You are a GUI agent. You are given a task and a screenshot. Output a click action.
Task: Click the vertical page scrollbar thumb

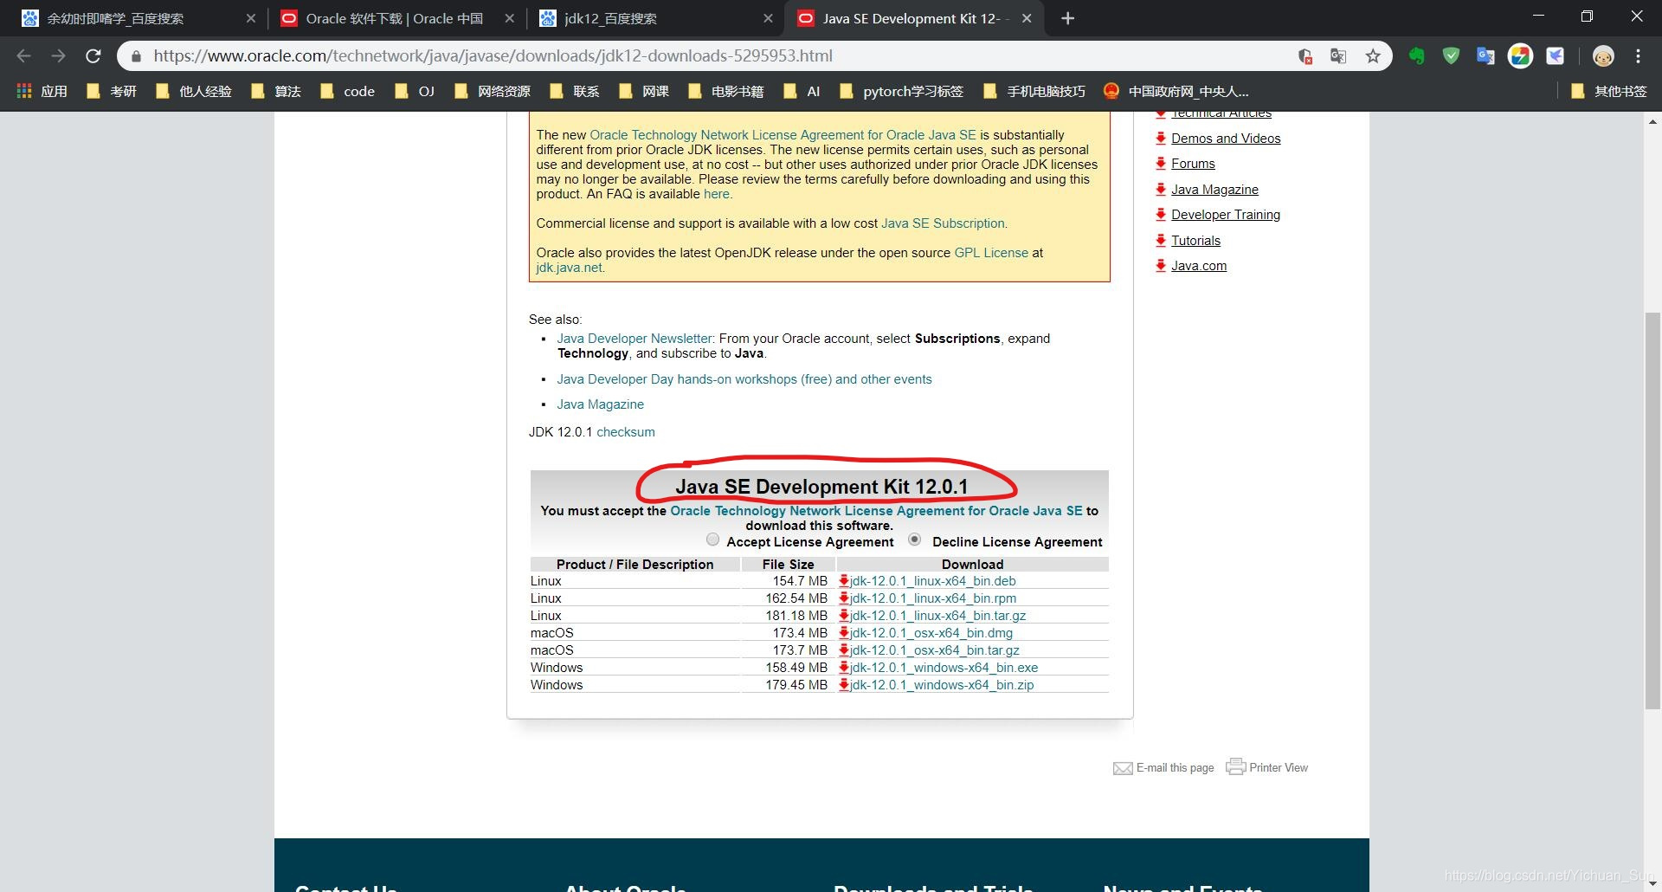pos(1652,511)
